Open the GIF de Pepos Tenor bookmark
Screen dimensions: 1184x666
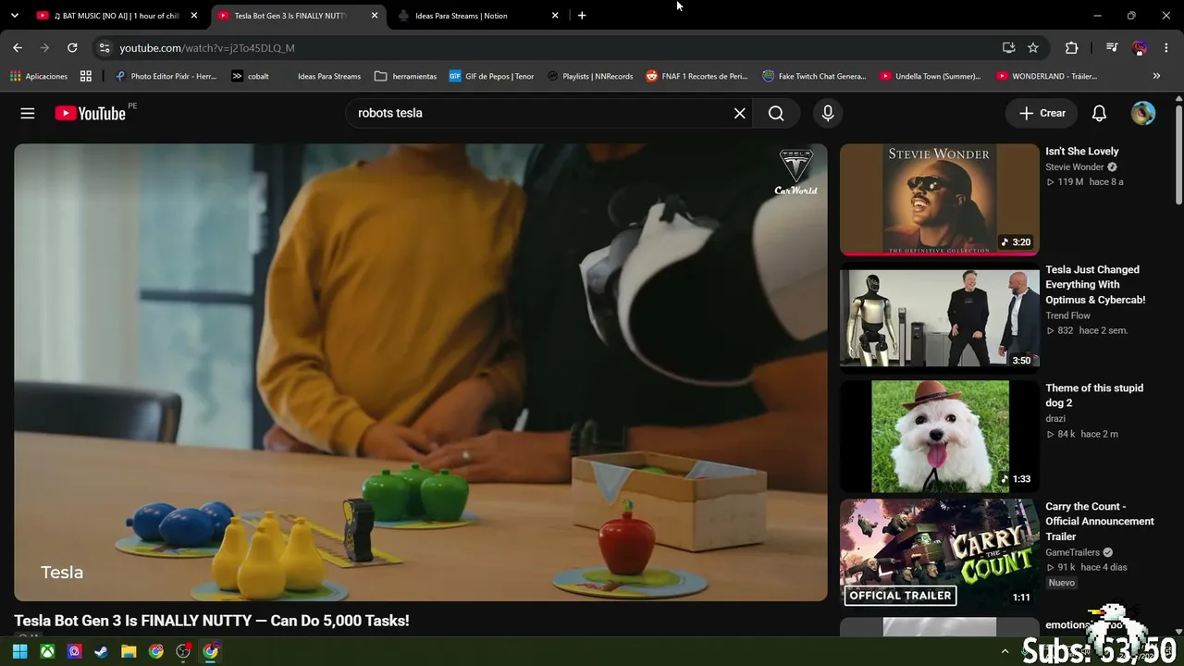491,76
